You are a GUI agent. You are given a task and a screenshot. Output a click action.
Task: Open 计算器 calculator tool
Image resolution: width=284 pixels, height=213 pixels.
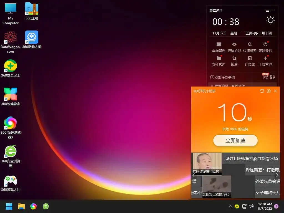click(250, 61)
